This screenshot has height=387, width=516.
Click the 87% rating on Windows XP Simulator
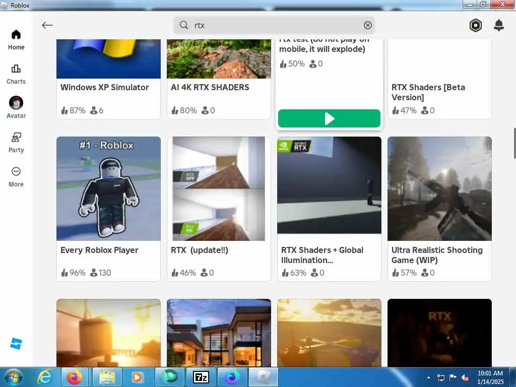pyautogui.click(x=73, y=110)
